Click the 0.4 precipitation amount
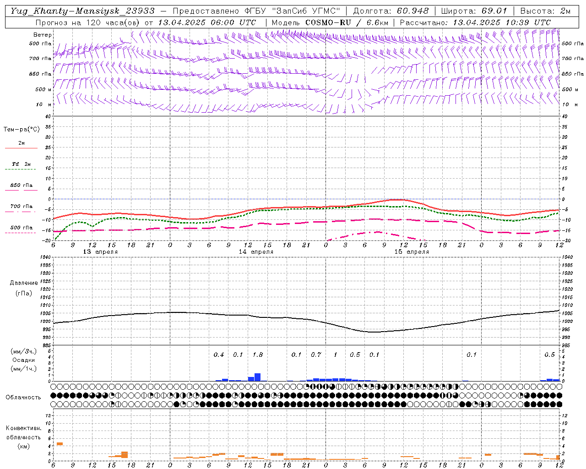Screen dimensions: 586x469 pyautogui.click(x=219, y=355)
